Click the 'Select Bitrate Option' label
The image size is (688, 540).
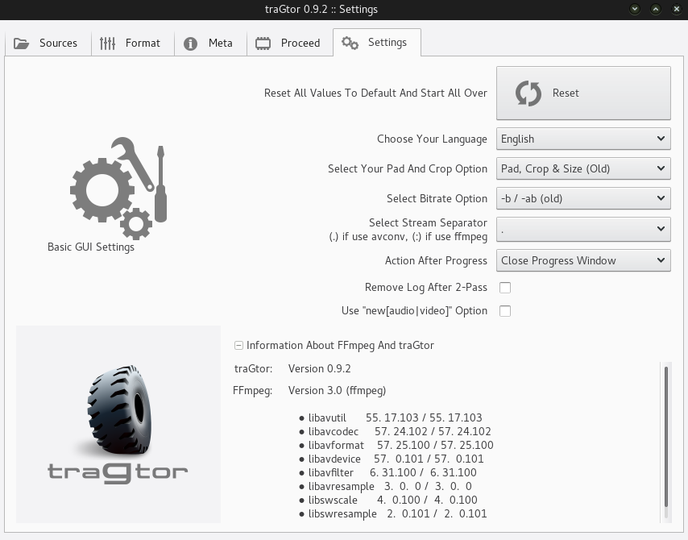click(x=437, y=199)
